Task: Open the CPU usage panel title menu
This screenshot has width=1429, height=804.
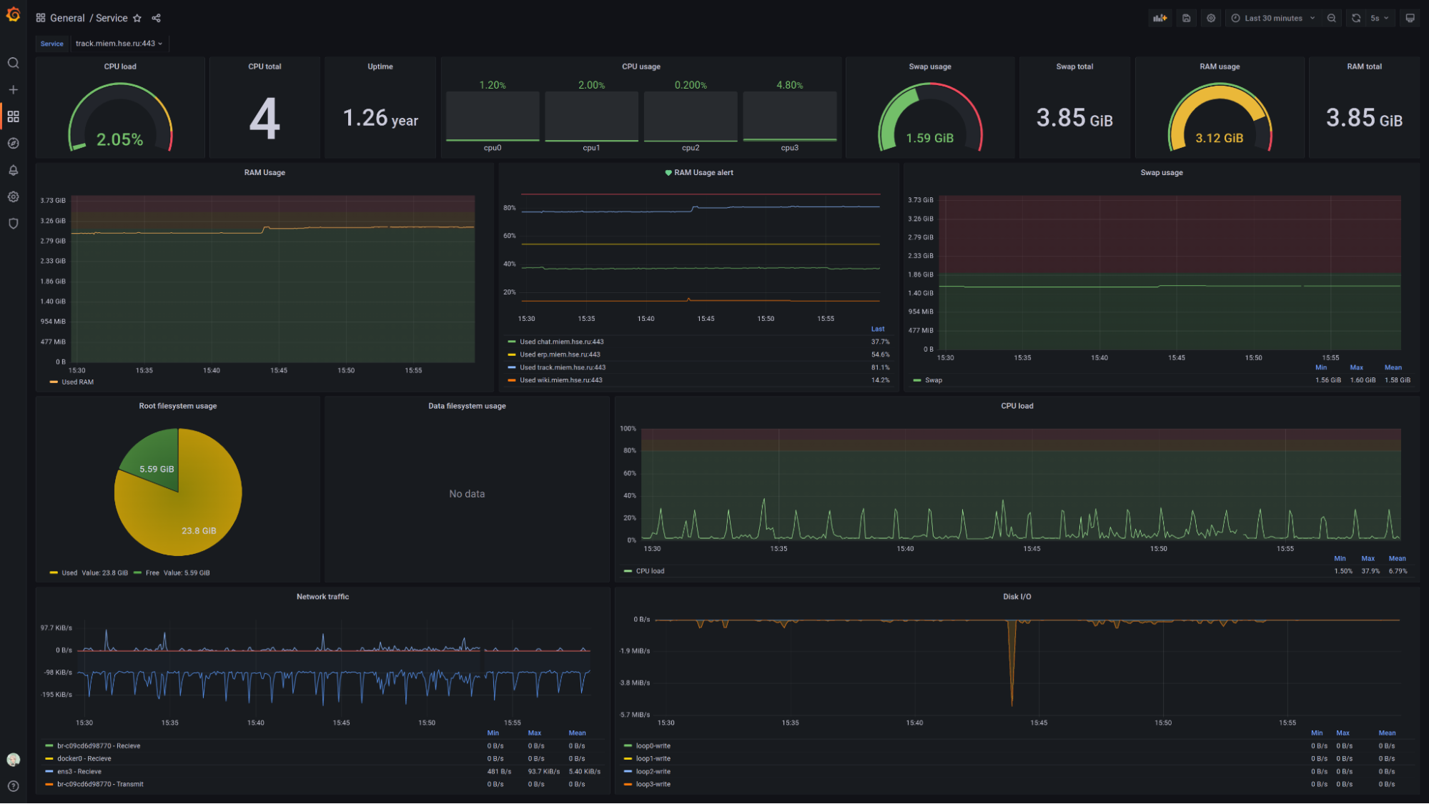Action: point(641,66)
